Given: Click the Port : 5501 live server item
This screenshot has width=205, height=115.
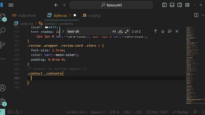Looking at the screenshot, I should (x=157, y=112).
